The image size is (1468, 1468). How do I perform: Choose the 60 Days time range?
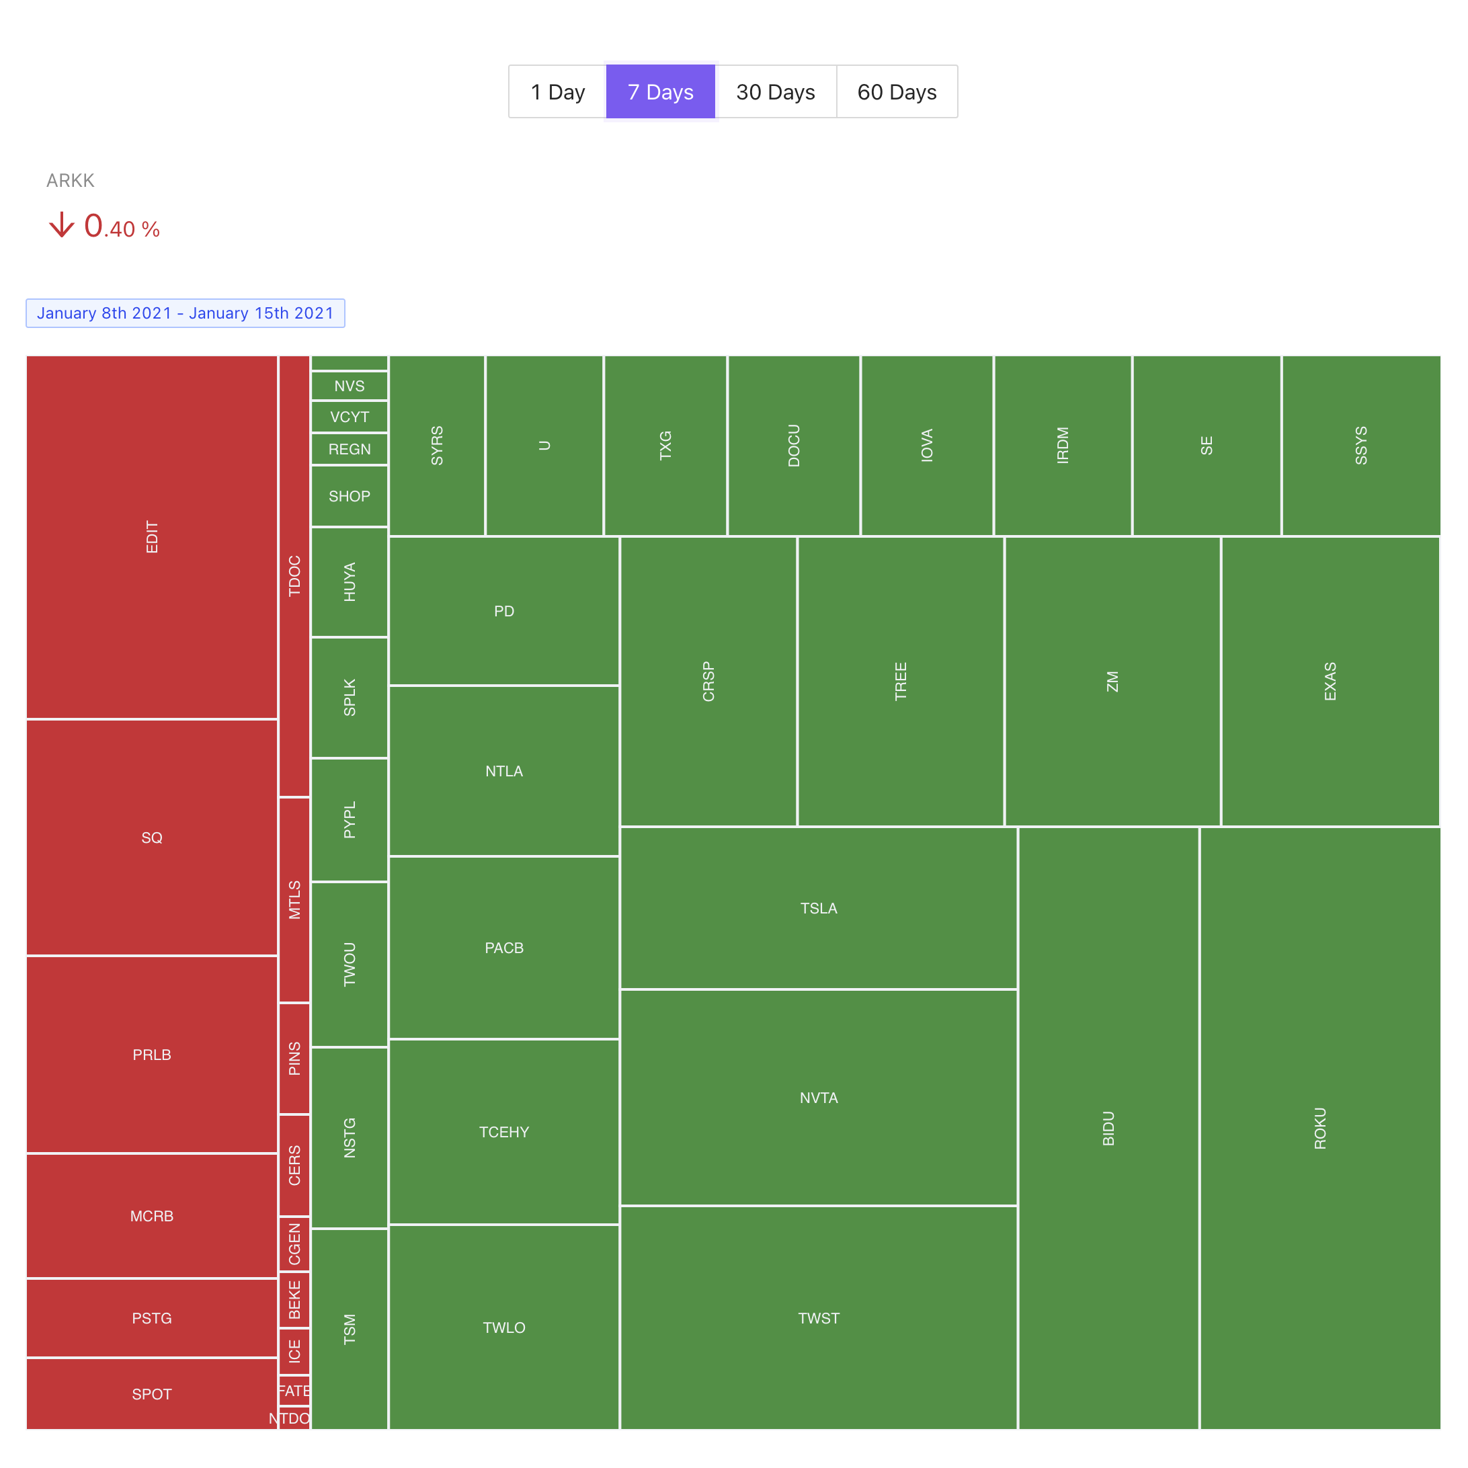click(896, 92)
